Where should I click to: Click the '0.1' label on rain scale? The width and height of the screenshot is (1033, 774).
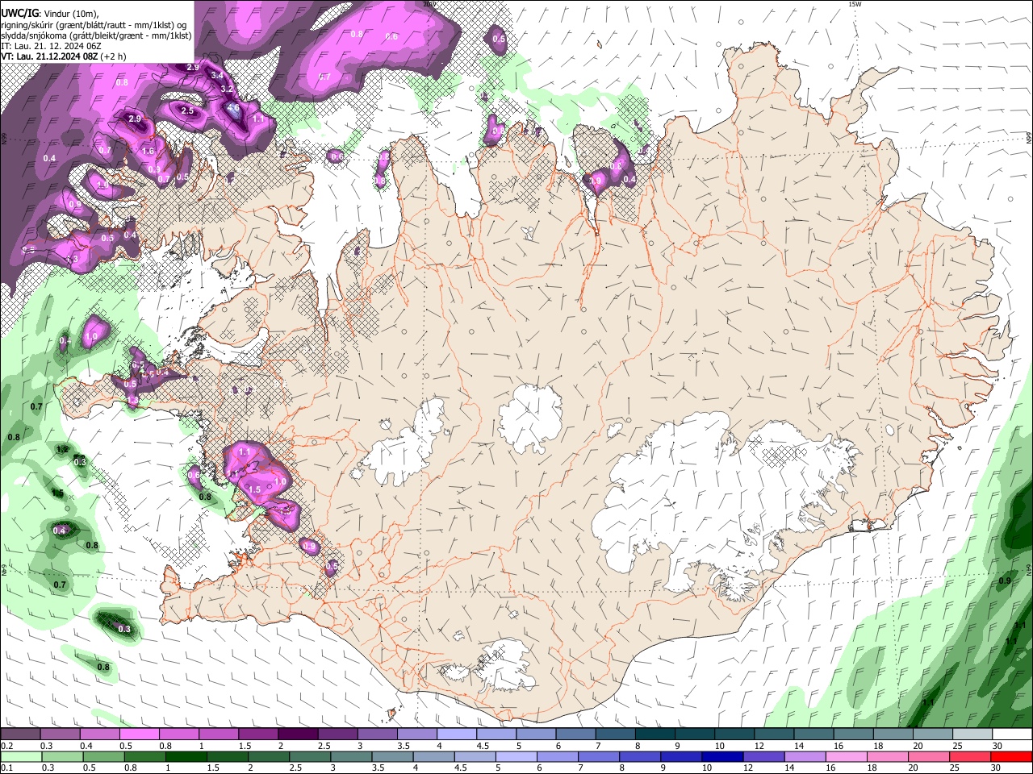pyautogui.click(x=6, y=768)
